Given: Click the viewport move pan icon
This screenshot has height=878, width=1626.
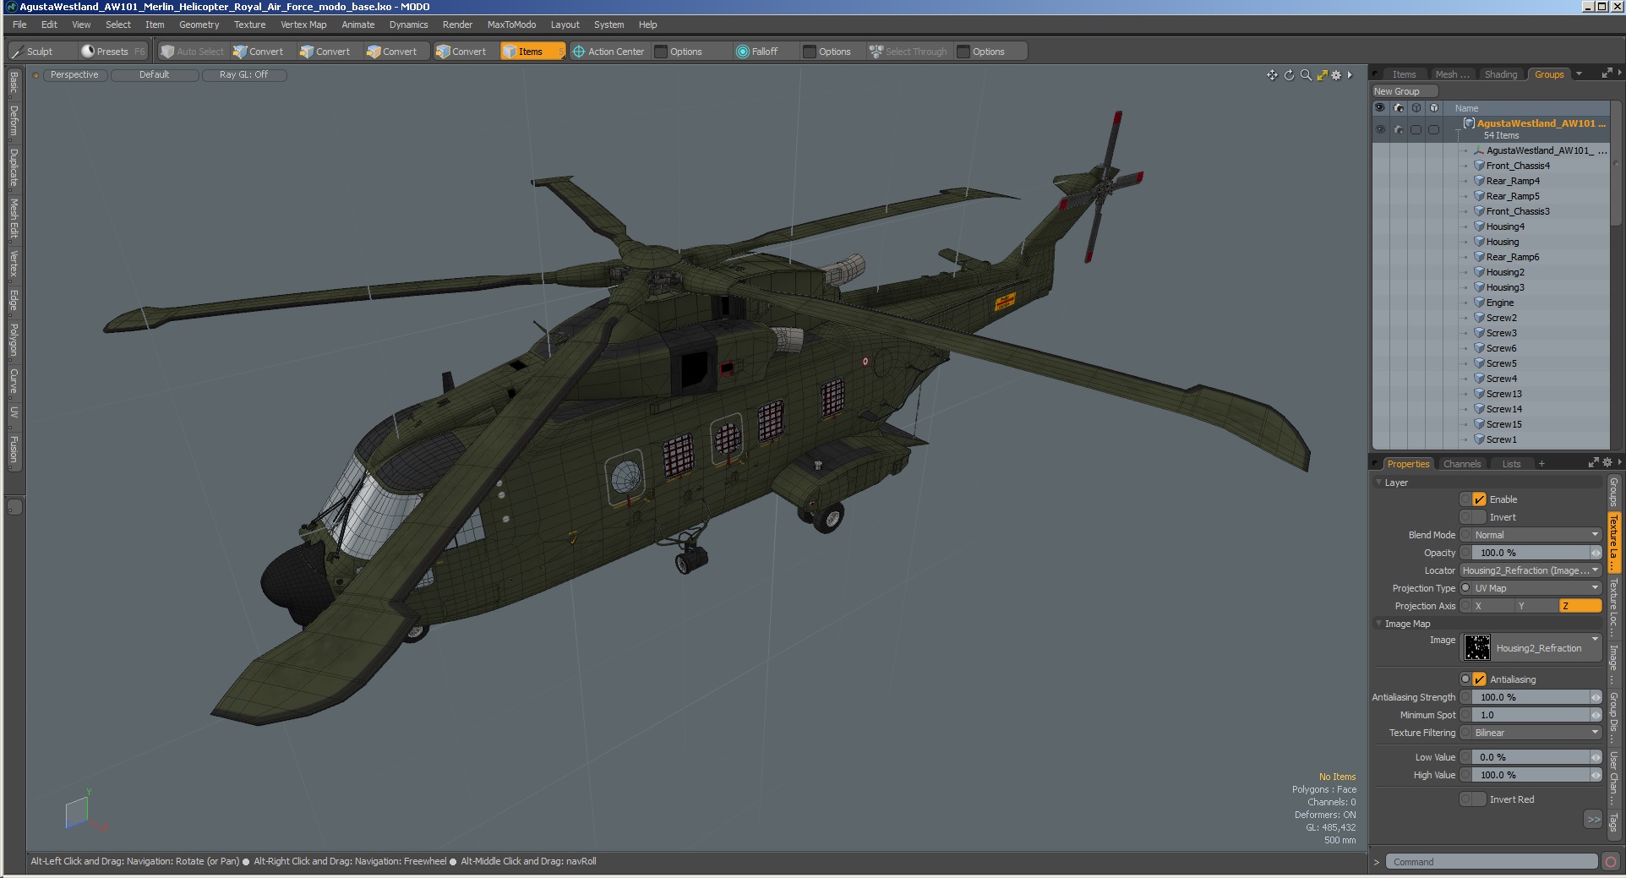Looking at the screenshot, I should pyautogui.click(x=1272, y=75).
